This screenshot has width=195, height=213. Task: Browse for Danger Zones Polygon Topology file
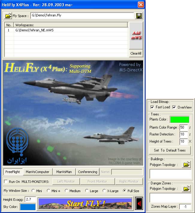(x=186, y=189)
